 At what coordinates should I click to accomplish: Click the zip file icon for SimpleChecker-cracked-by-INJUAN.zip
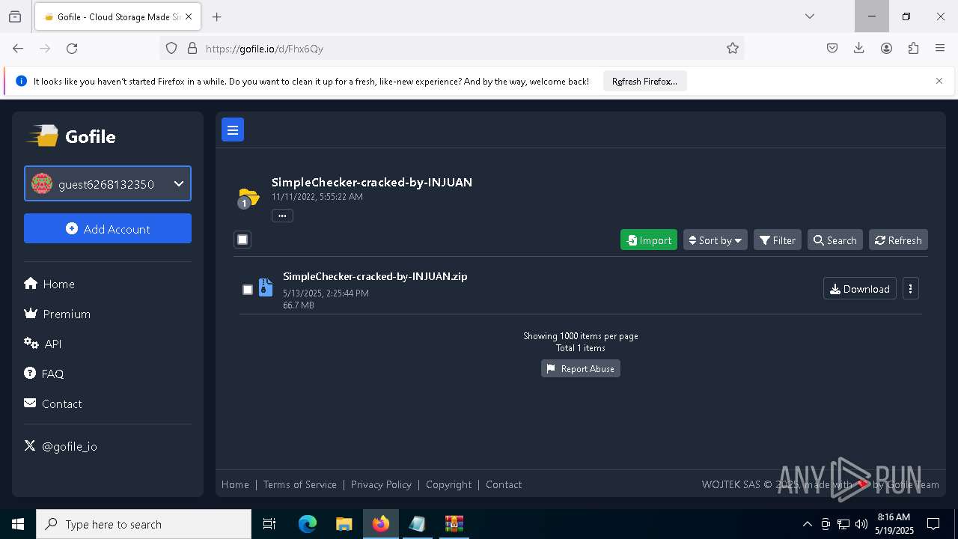coord(266,287)
